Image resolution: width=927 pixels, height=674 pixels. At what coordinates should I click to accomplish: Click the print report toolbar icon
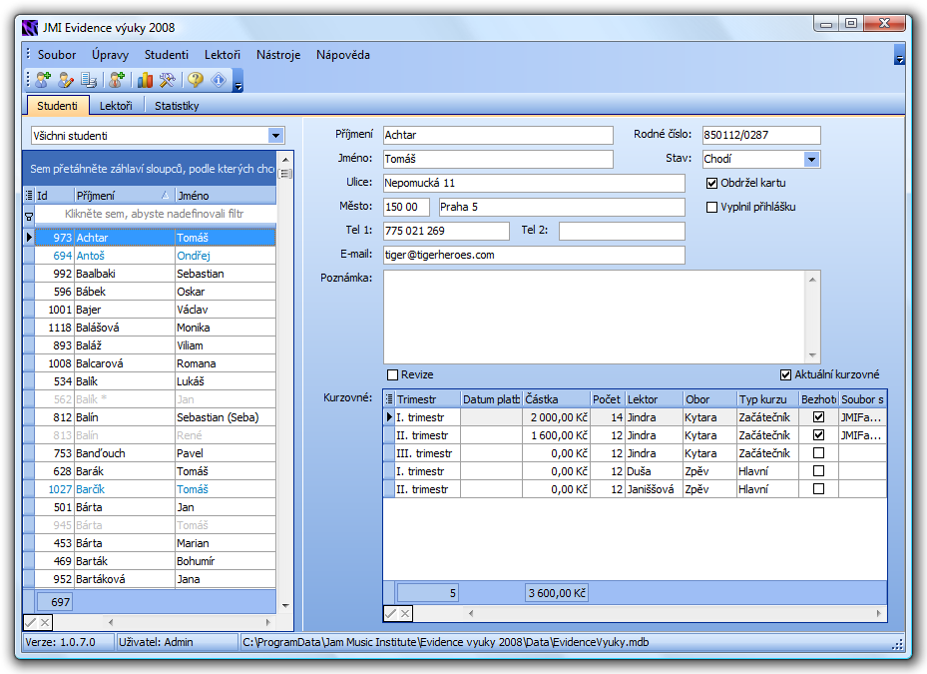(x=89, y=81)
